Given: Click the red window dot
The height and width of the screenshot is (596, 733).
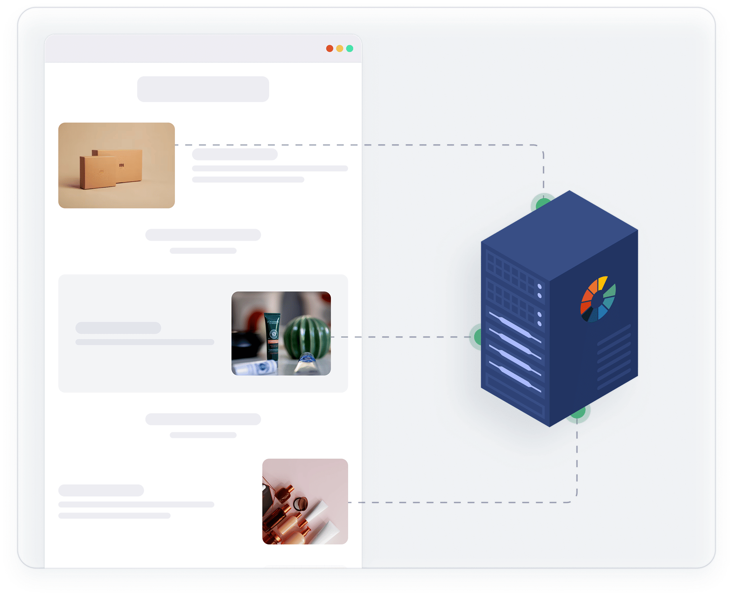Looking at the screenshot, I should coord(329,48).
